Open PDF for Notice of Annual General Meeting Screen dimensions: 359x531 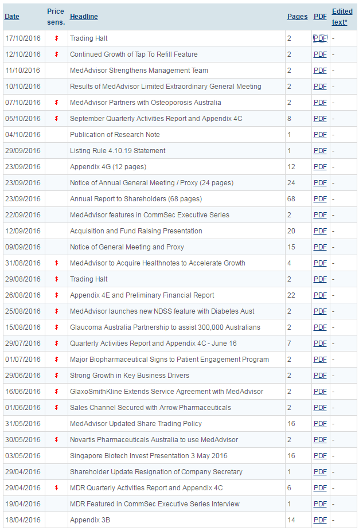[x=320, y=183]
